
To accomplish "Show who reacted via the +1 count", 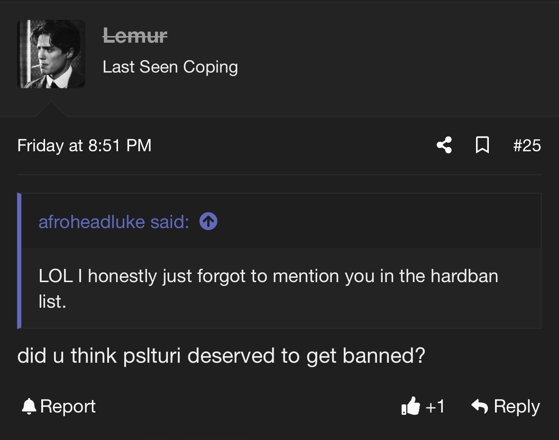I will [435, 406].
